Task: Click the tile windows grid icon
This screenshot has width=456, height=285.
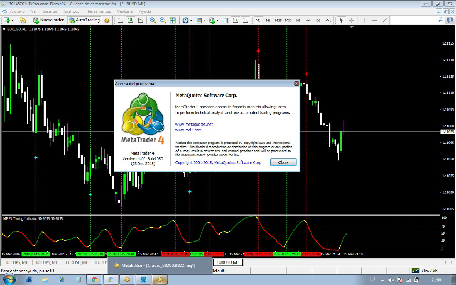Action: [x=173, y=20]
